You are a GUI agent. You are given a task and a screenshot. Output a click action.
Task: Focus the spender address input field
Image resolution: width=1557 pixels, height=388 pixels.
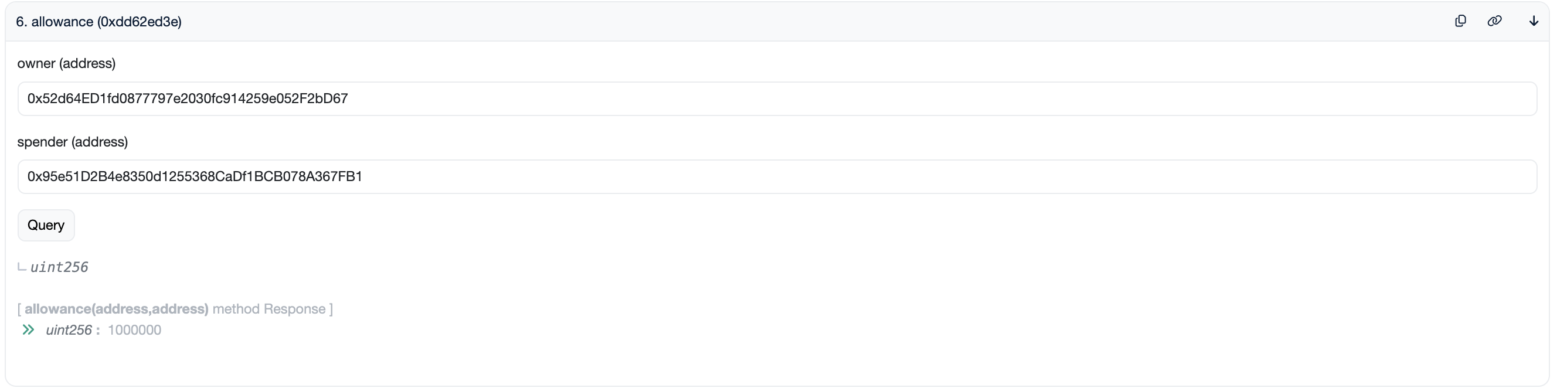[777, 176]
